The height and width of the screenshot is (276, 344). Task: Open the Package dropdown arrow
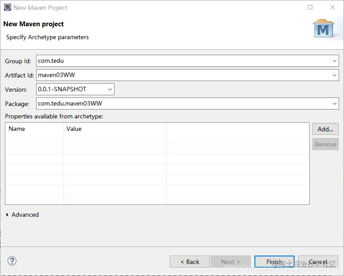[x=334, y=104]
